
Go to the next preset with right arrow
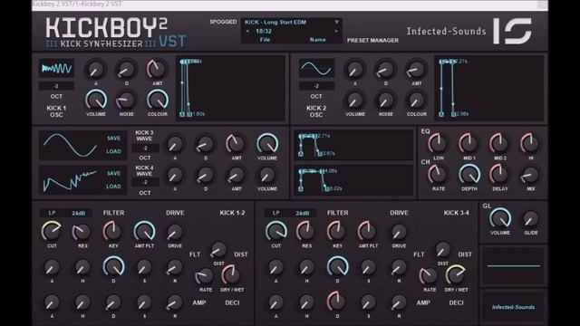click(336, 32)
